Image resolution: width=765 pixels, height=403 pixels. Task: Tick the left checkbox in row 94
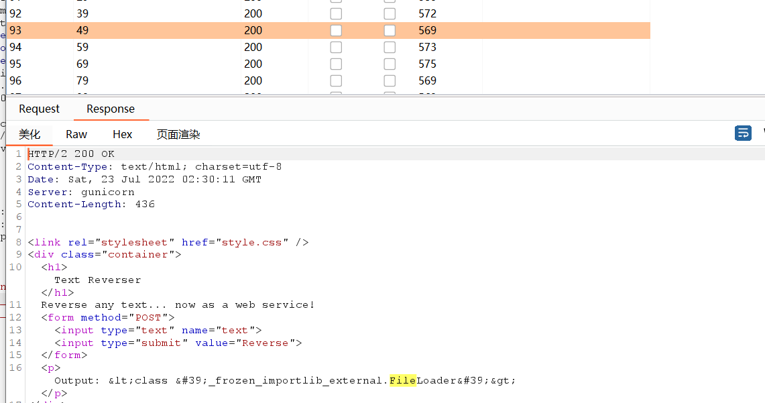click(336, 47)
